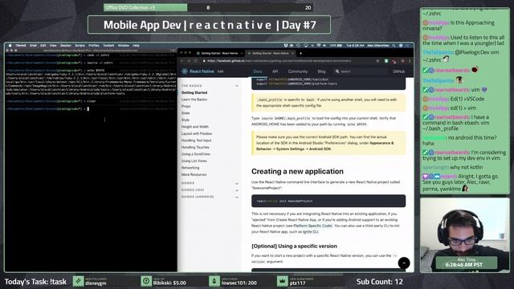Follow the Ignite CLI link
This screenshot has height=289, width=514.
pyautogui.click(x=310, y=232)
